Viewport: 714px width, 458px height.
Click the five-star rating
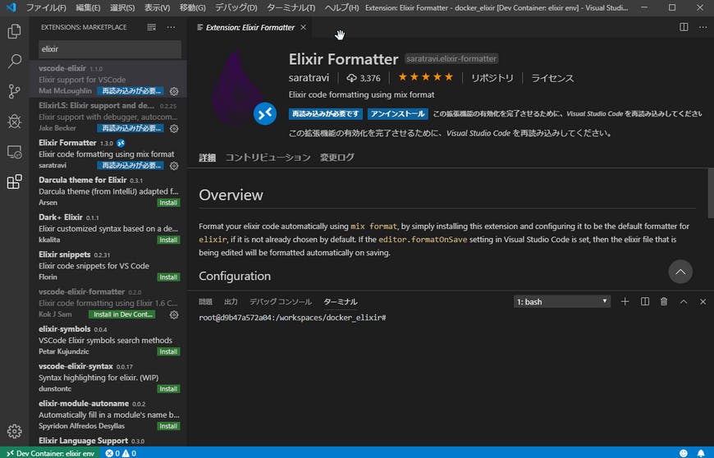426,77
